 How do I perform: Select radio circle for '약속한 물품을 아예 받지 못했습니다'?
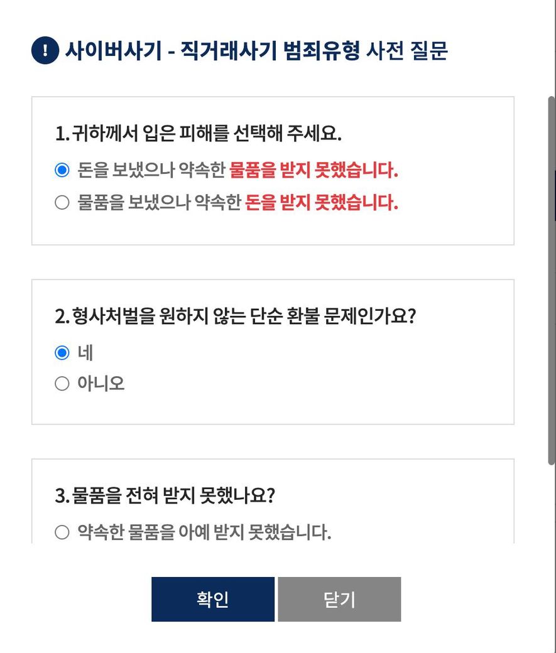tap(62, 533)
